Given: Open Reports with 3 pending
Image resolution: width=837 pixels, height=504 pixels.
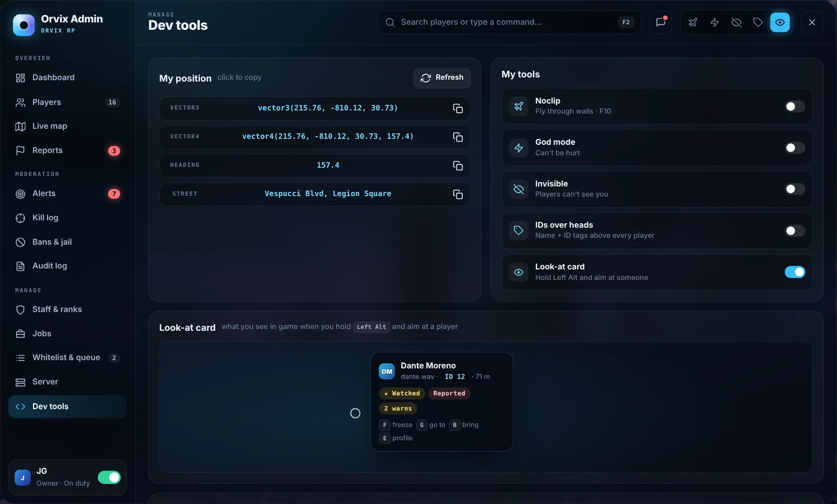Looking at the screenshot, I should coord(67,151).
